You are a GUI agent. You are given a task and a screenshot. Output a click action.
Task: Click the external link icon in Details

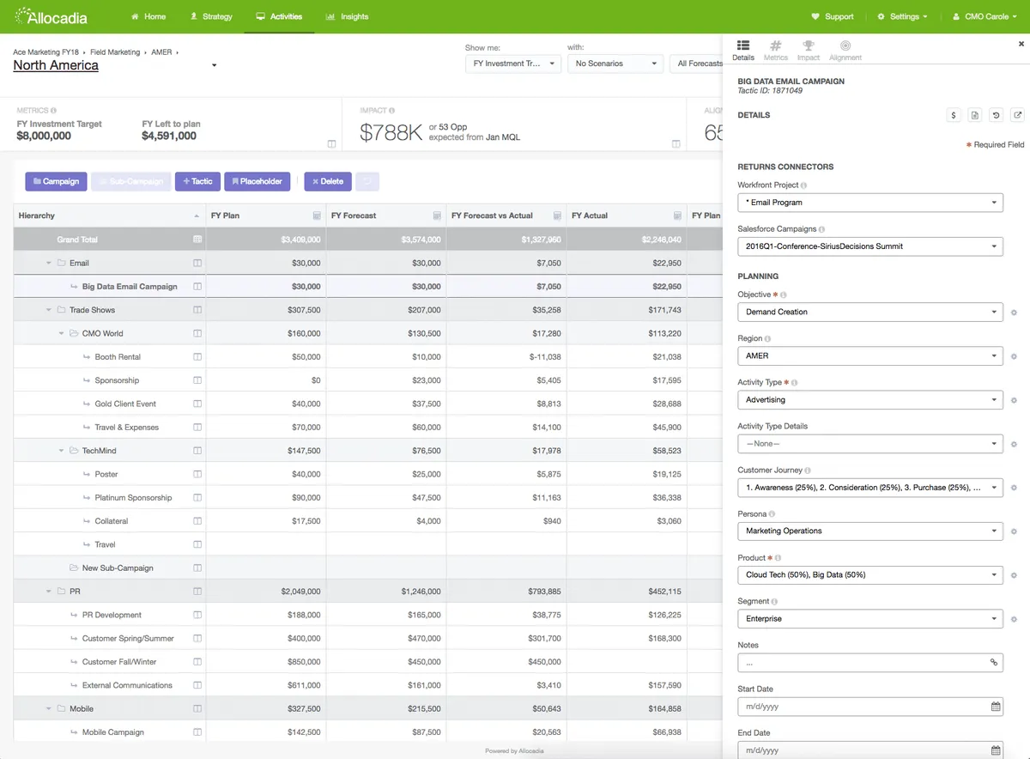coord(1017,115)
